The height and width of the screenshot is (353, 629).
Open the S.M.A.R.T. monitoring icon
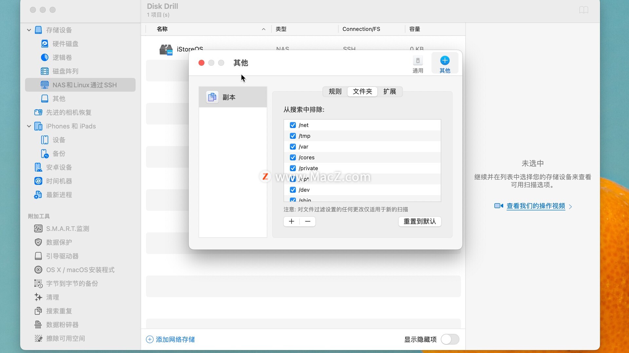[38, 229]
